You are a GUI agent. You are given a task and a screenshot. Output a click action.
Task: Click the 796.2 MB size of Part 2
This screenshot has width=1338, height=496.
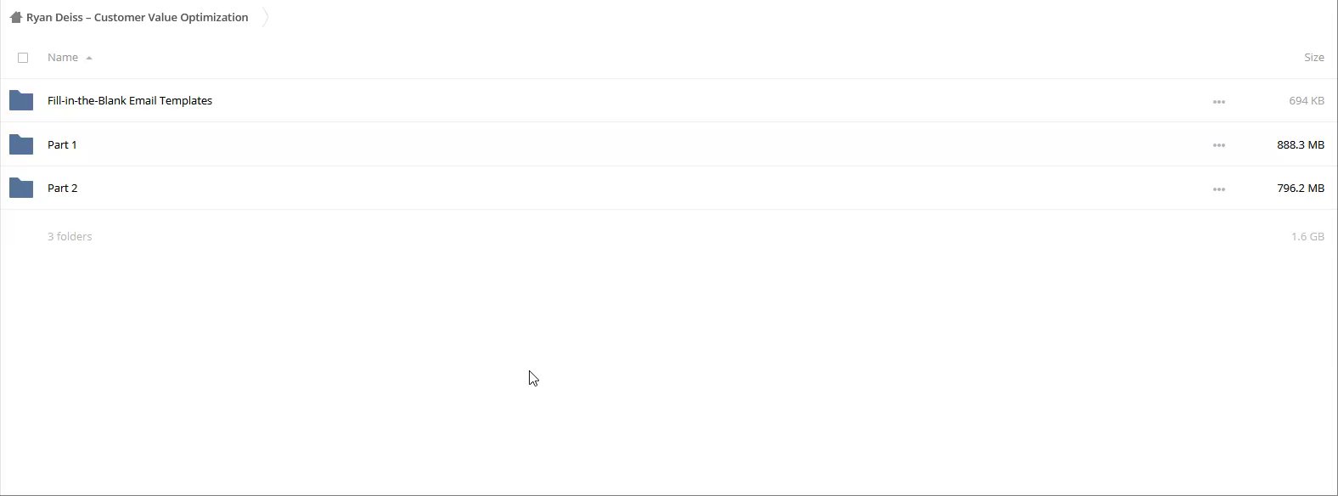[1300, 188]
